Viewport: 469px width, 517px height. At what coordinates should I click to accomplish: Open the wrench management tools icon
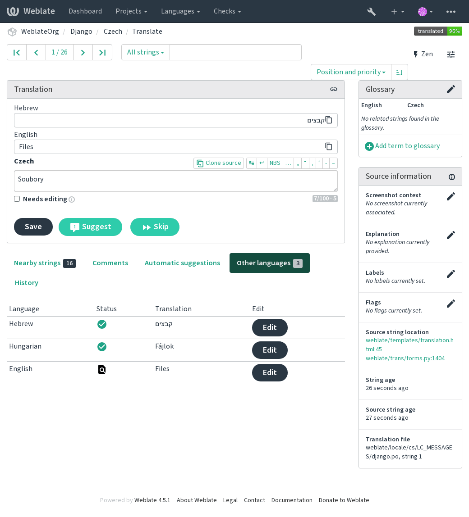pyautogui.click(x=371, y=12)
